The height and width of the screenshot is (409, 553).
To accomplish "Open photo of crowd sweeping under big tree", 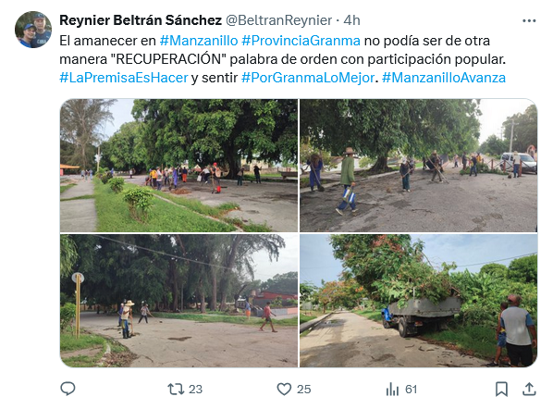I will pyautogui.click(x=178, y=165).
